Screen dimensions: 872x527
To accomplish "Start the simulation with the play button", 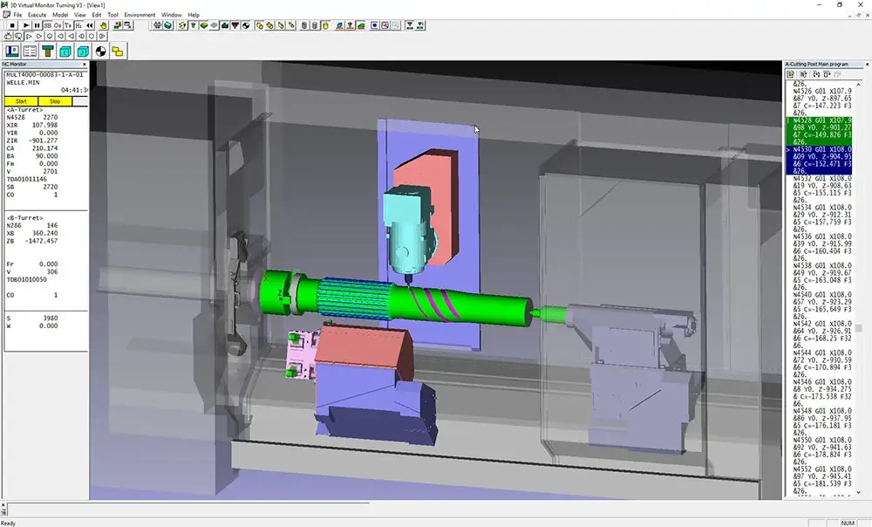I will pyautogui.click(x=26, y=25).
